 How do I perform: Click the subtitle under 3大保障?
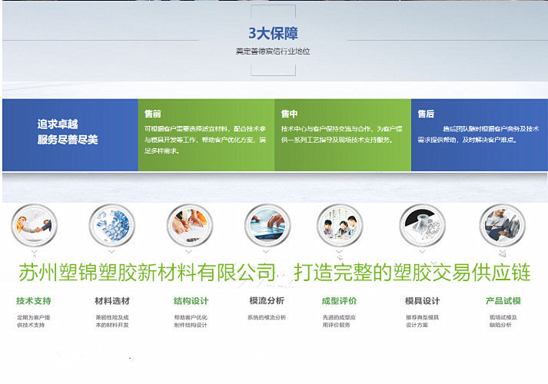[x=273, y=51]
